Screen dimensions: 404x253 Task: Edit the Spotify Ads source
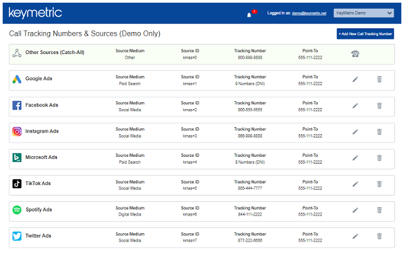[x=355, y=210]
